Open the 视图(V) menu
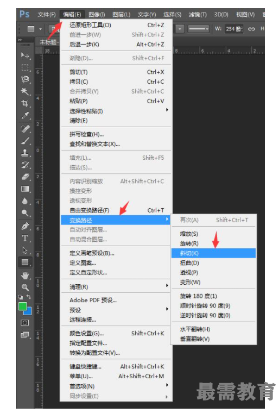The height and width of the screenshot is (413, 279). click(245, 14)
